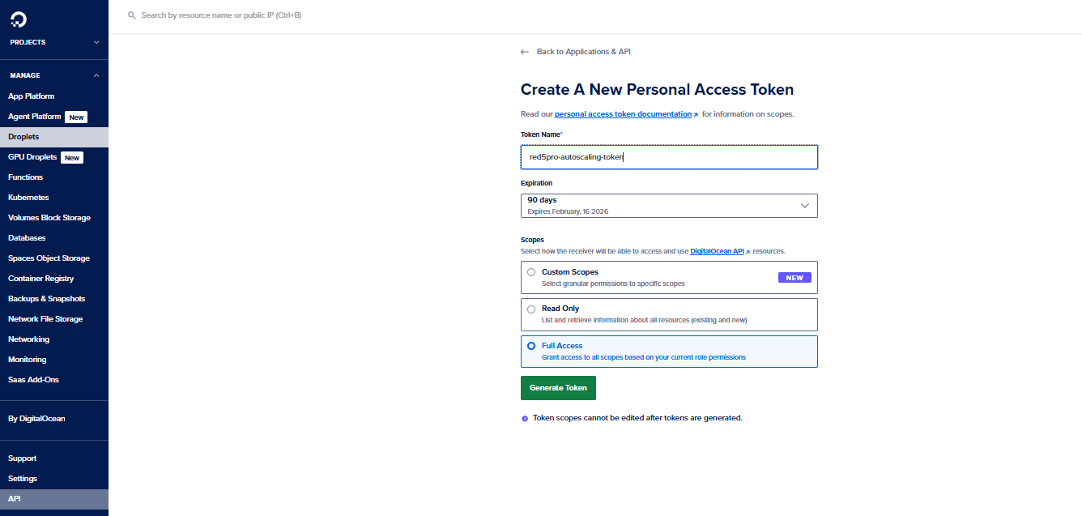
Task: Select the Full Access radio button
Action: (x=531, y=346)
